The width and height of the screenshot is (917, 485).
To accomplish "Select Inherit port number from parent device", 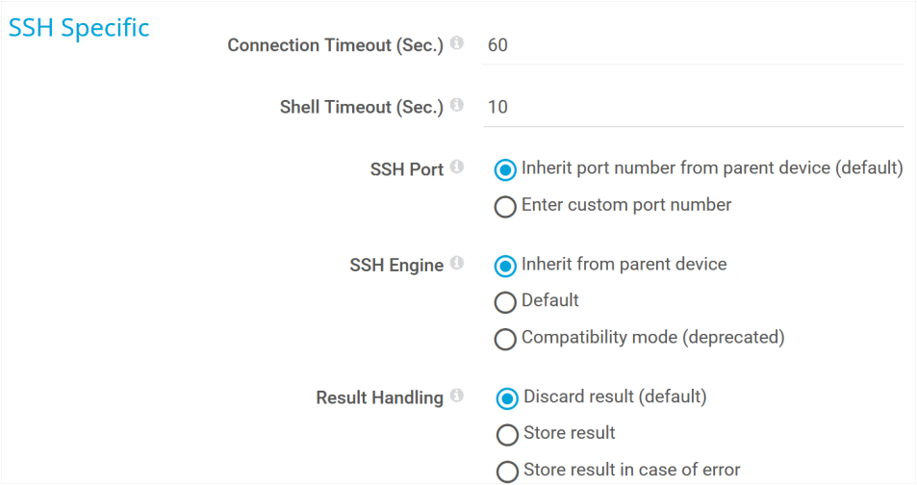I will [505, 169].
